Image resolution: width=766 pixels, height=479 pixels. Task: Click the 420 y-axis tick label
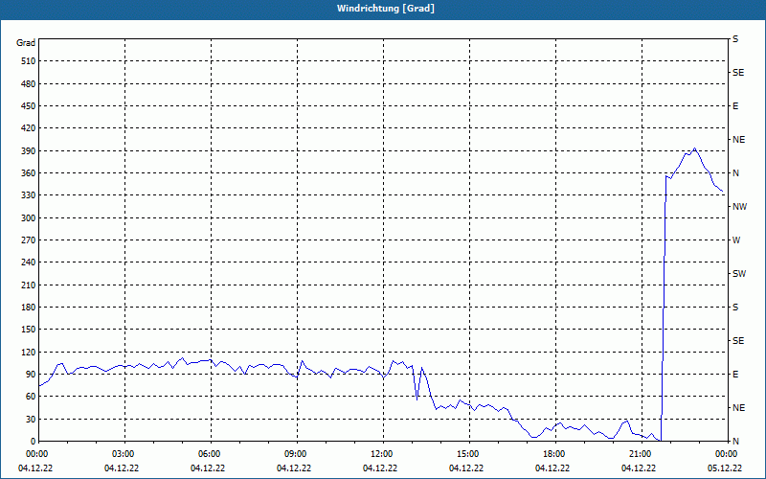tap(29, 128)
